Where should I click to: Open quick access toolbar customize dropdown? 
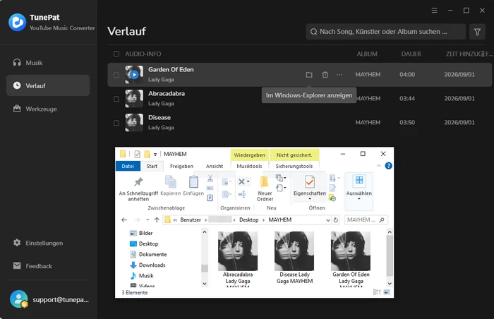(x=155, y=154)
